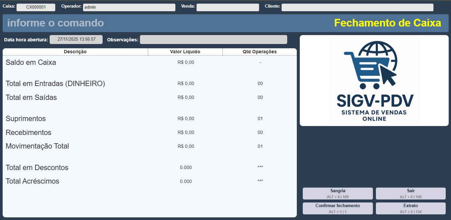
Task: Click the Data hora abertura field
Action: pos(76,39)
